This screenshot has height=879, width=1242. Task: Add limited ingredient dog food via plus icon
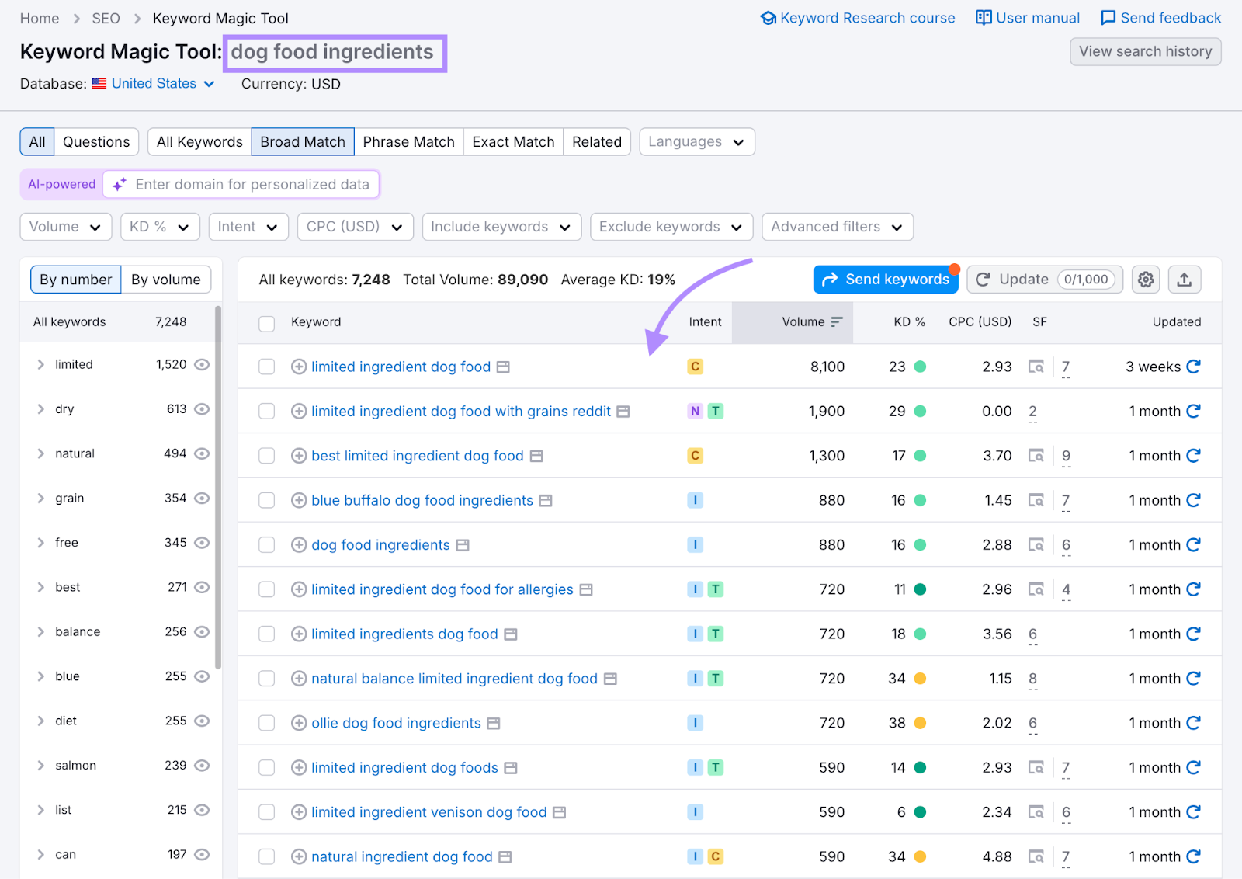[x=299, y=367]
